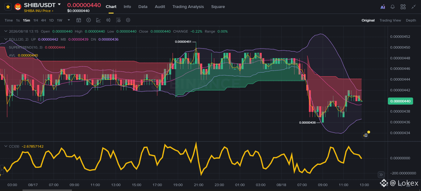Viewport: 421px width, 191px height.
Task: Click the Range value 0.00%
Action: click(223, 31)
